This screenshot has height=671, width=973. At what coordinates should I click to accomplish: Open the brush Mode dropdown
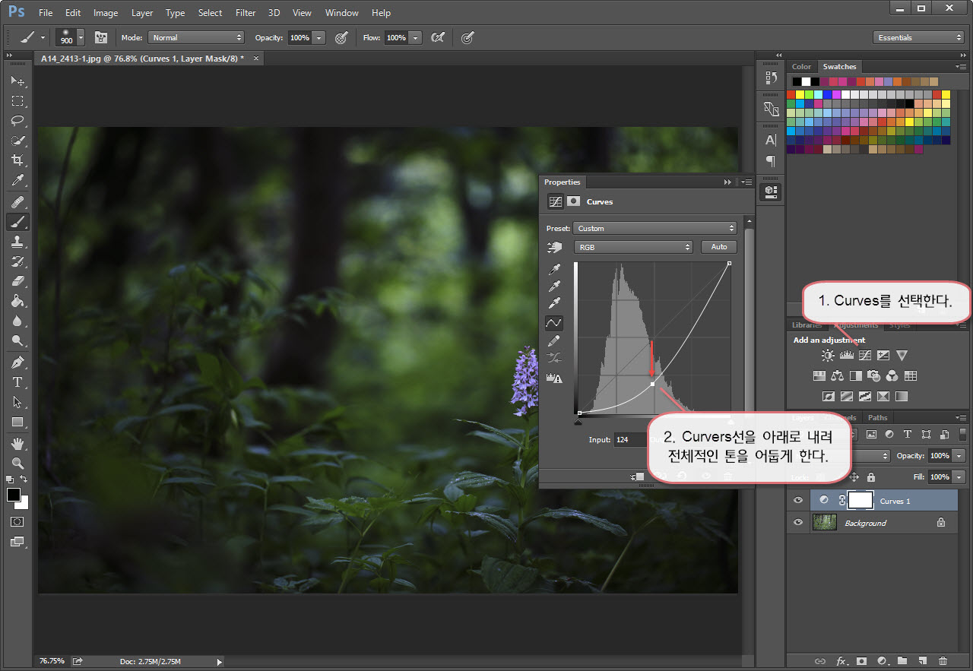[x=196, y=37]
